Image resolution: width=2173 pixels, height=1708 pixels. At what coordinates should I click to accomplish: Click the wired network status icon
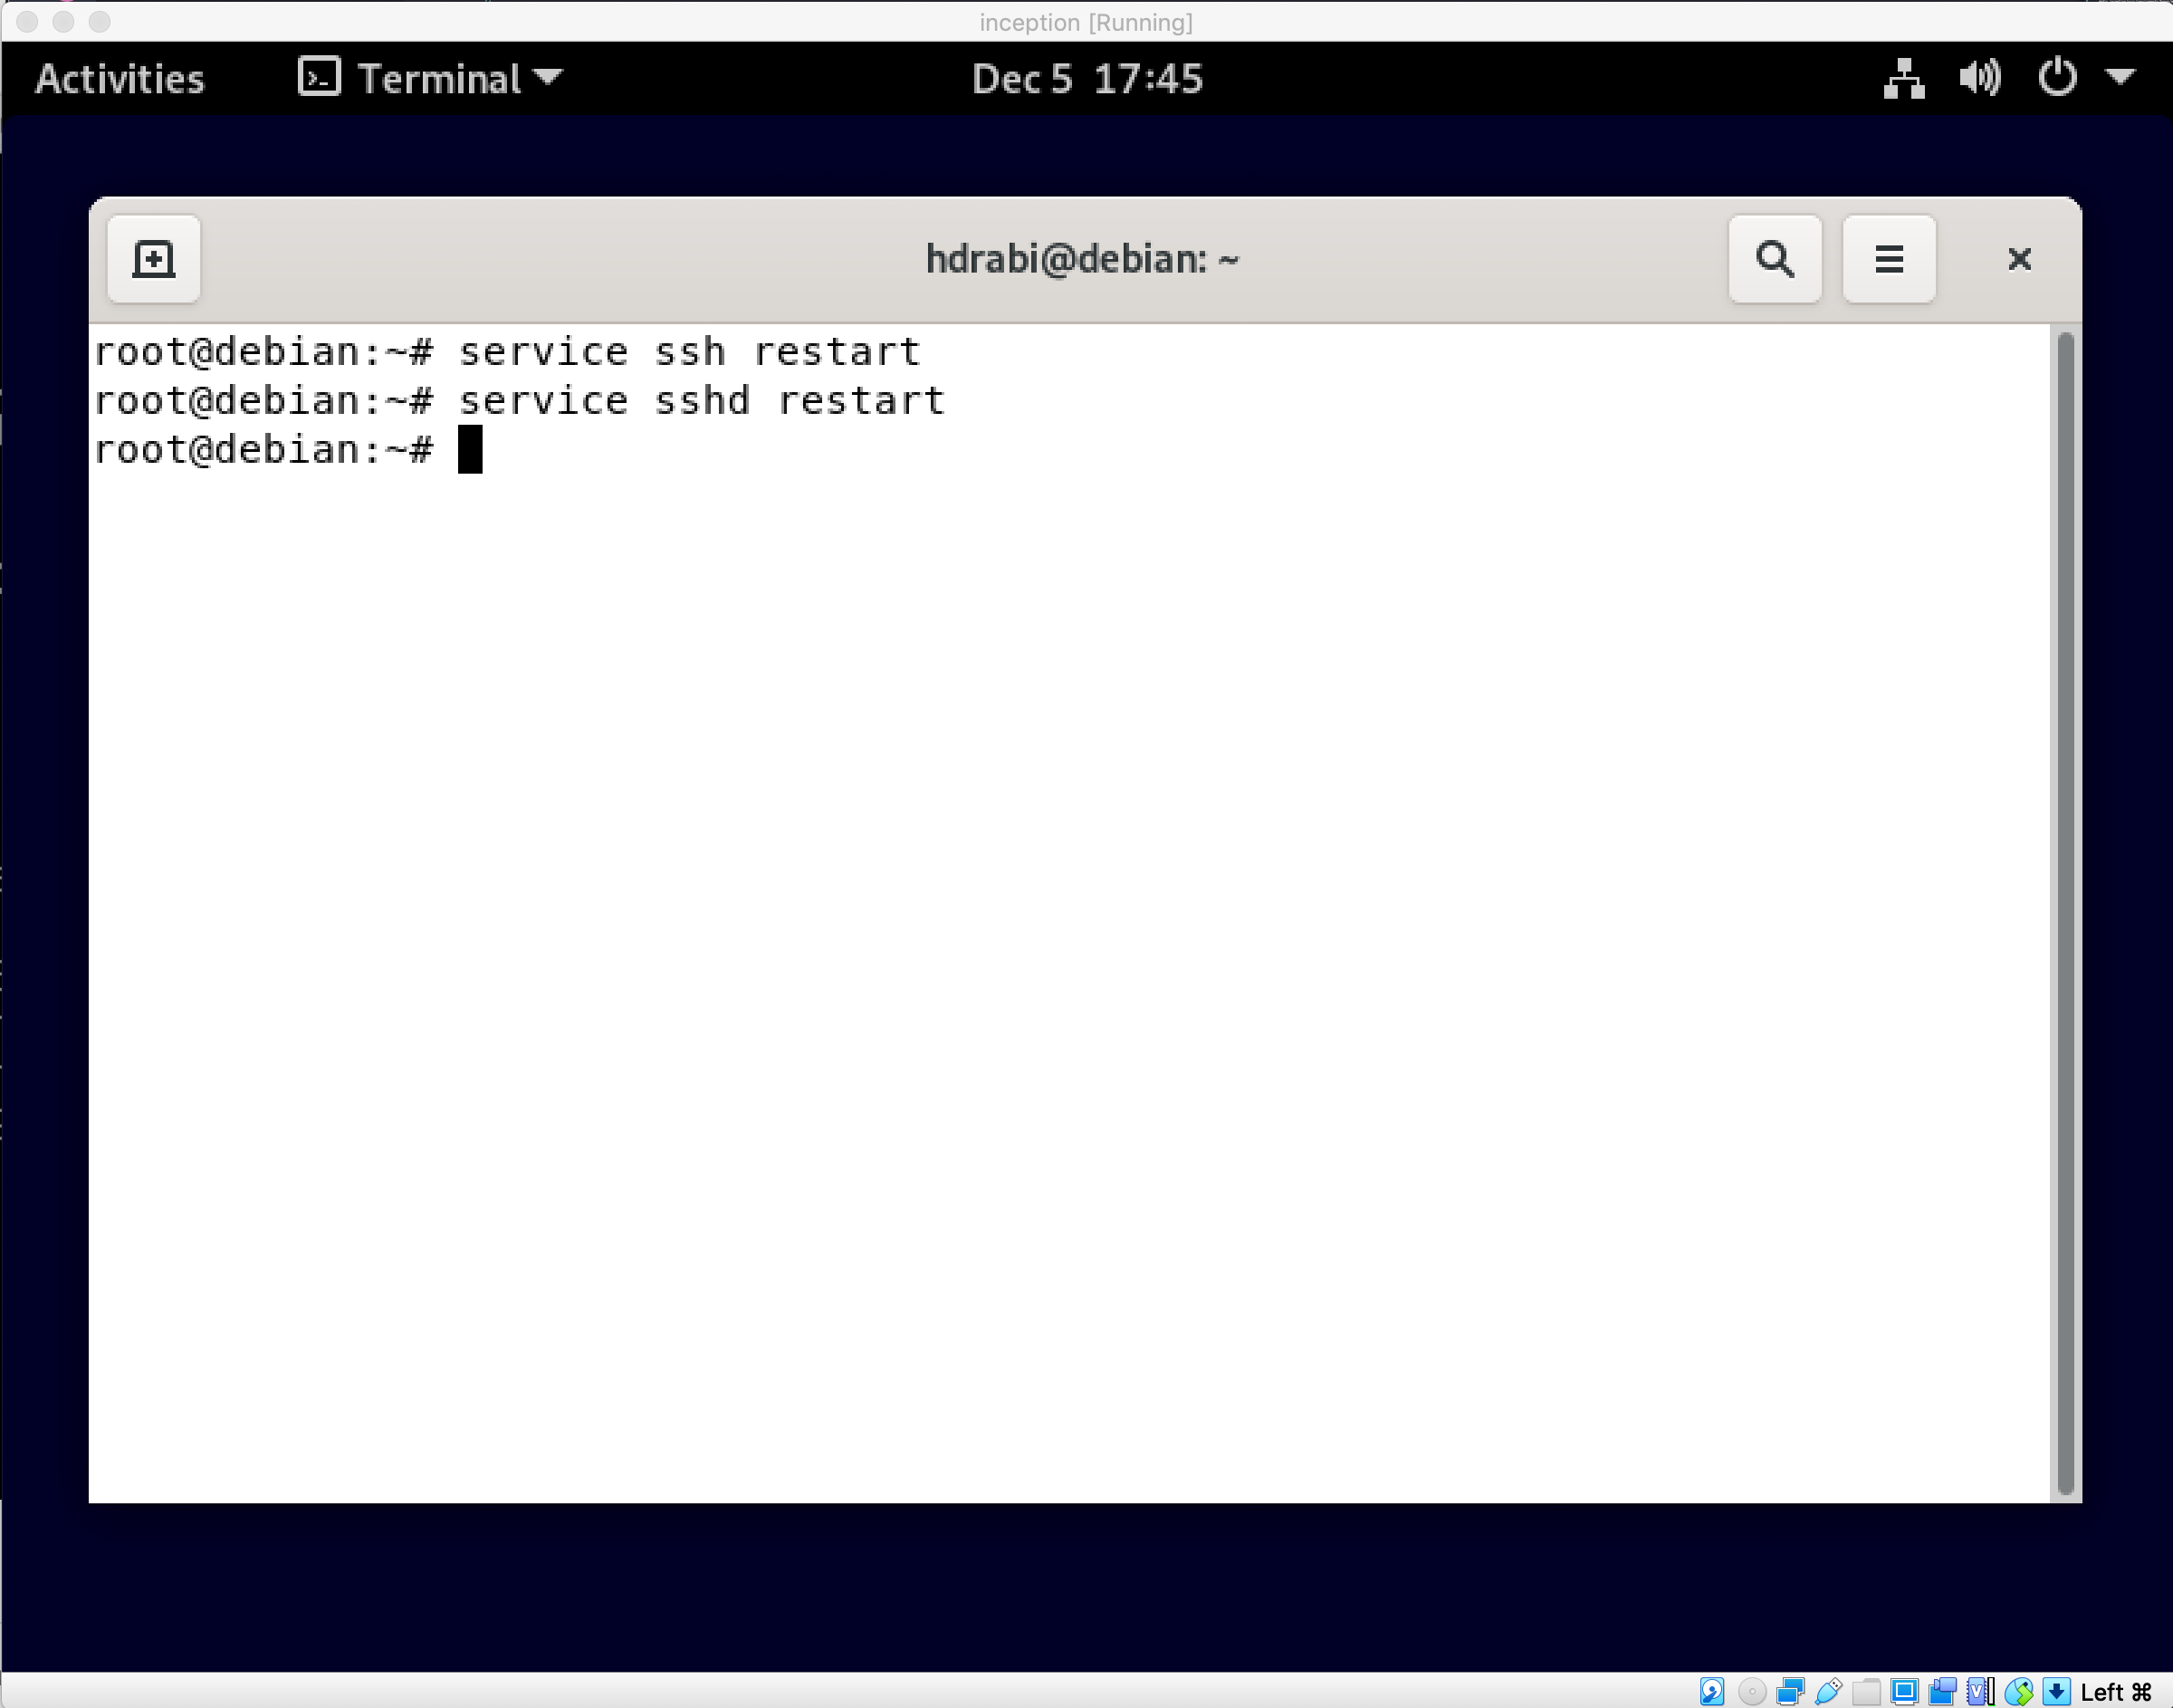[x=1903, y=78]
